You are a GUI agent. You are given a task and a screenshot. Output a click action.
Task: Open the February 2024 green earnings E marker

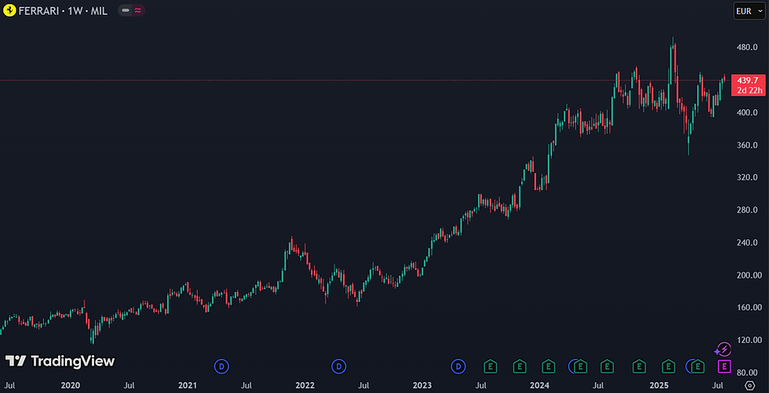coord(549,366)
